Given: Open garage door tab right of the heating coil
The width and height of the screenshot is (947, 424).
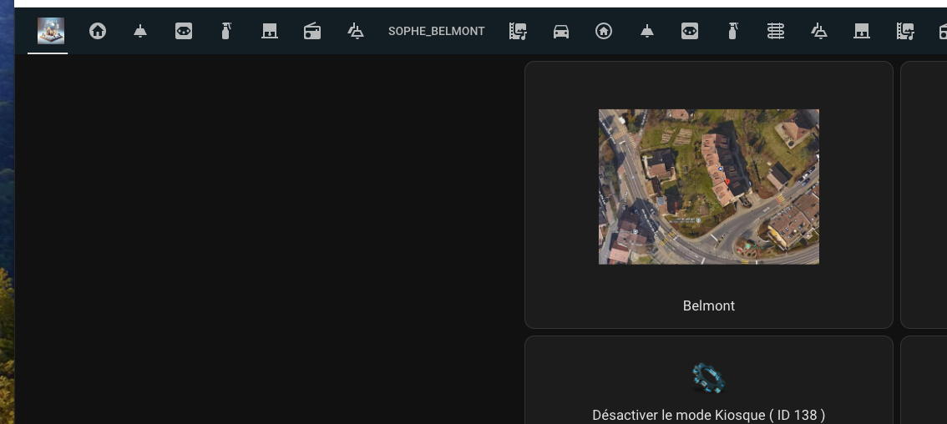Looking at the screenshot, I should click(x=862, y=31).
